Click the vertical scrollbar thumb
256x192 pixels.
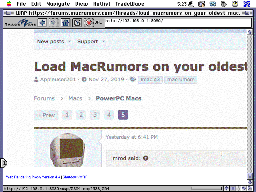tap(250, 176)
